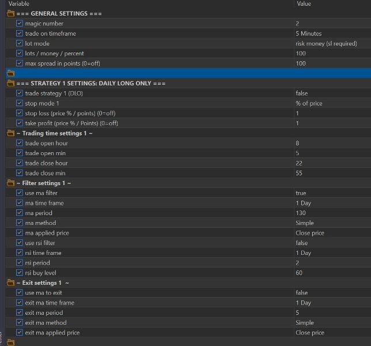371x346 pixels.
Task: Select the '~ Trading time settings 1 ~' row
Action: point(188,133)
